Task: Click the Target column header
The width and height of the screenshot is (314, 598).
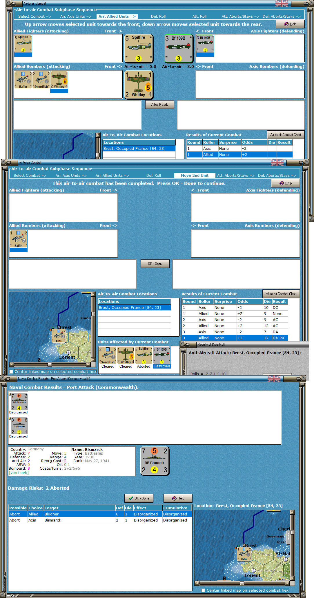Action: pyautogui.click(x=79, y=508)
